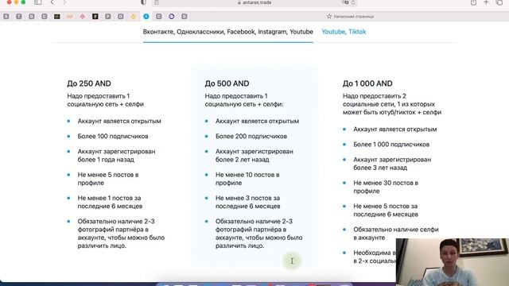Image resolution: width=509 pixels, height=286 pixels.
Task: Select the active blue A pinned tab
Action: 146,16
